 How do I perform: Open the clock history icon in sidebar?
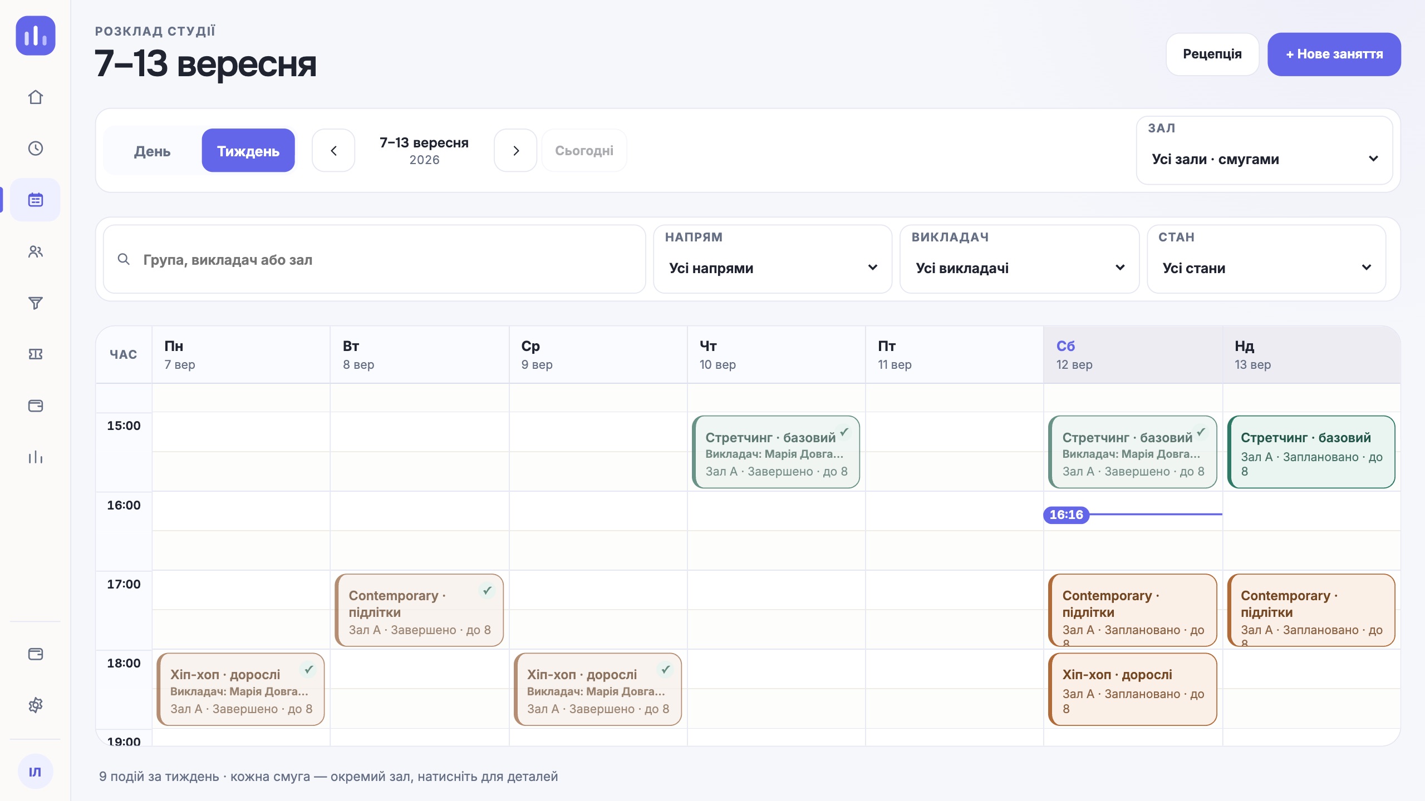[x=36, y=149]
